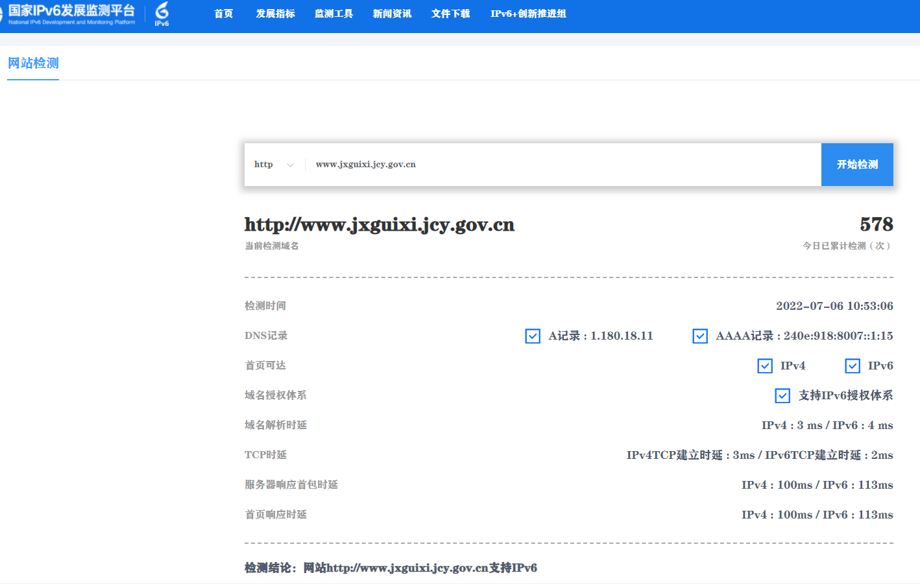Click the domain input field with www.jxguixi.jcy.gov.cn
Screen dimensions: 920x584
coord(562,165)
